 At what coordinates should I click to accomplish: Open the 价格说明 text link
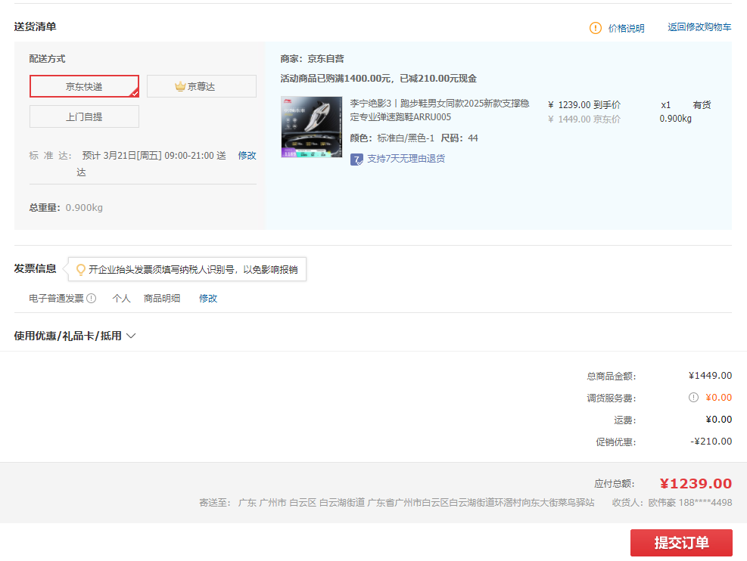[x=627, y=29]
